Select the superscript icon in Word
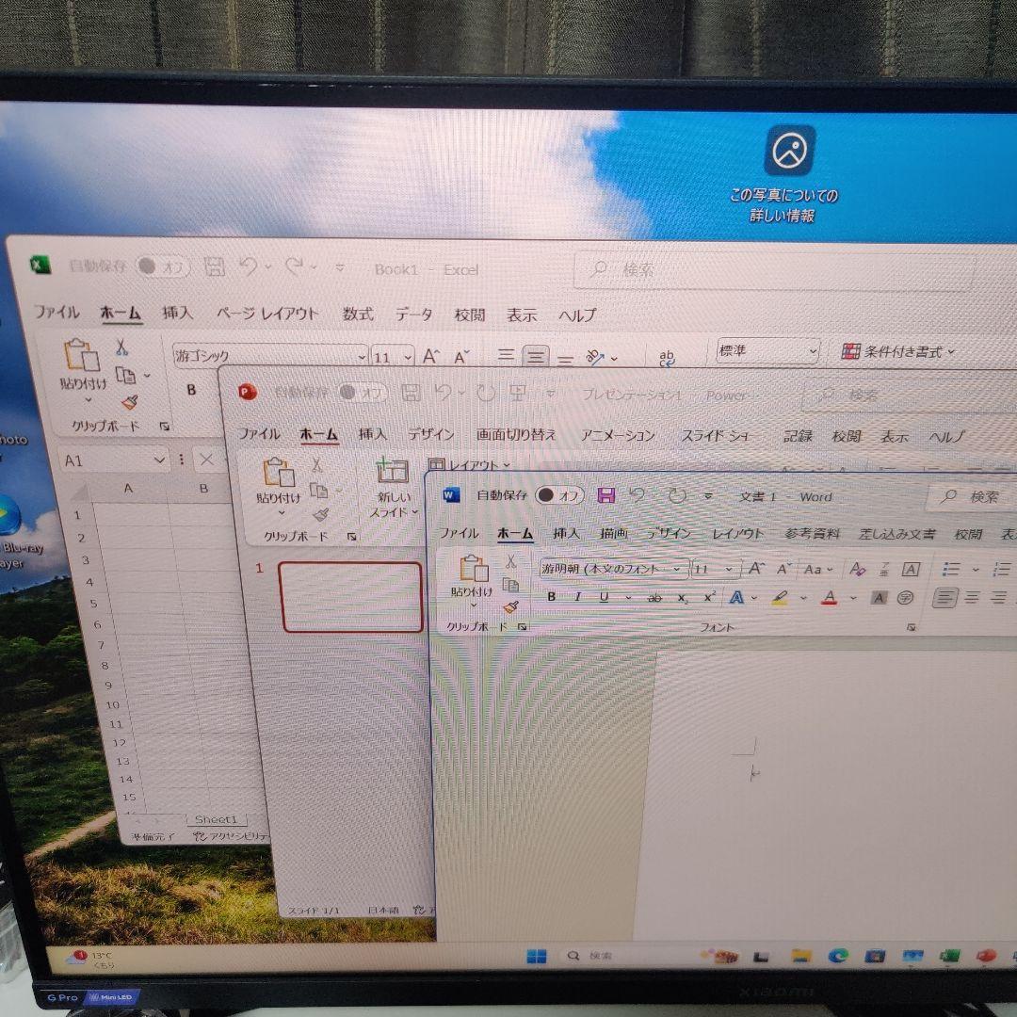Viewport: 1017px width, 1017px height. [709, 596]
